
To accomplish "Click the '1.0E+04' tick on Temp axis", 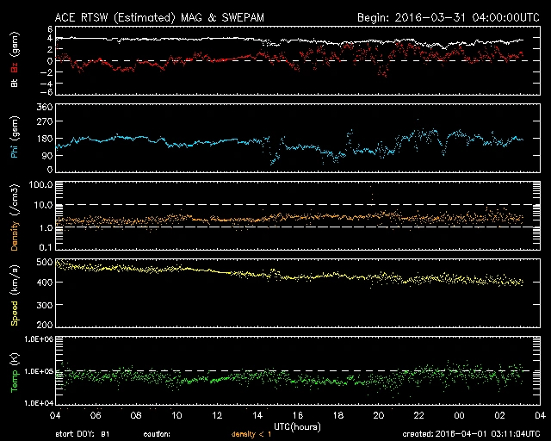I will click(x=39, y=402).
